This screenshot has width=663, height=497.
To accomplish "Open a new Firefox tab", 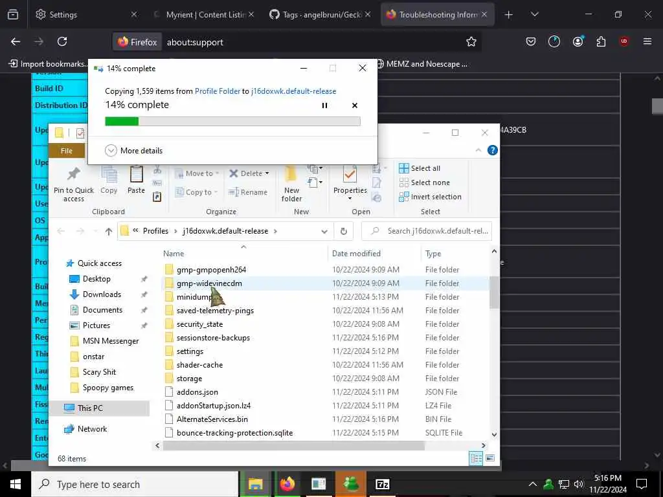I will click(508, 15).
